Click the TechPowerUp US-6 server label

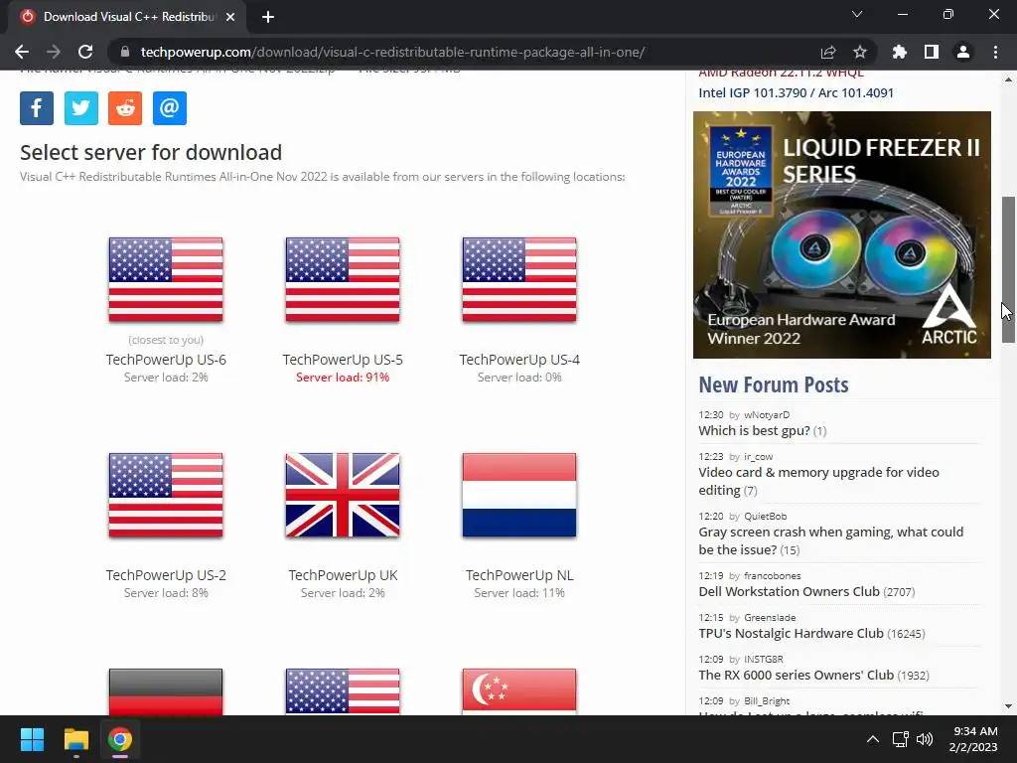[166, 360]
